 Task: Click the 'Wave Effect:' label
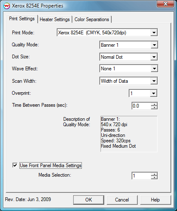tap(25, 69)
